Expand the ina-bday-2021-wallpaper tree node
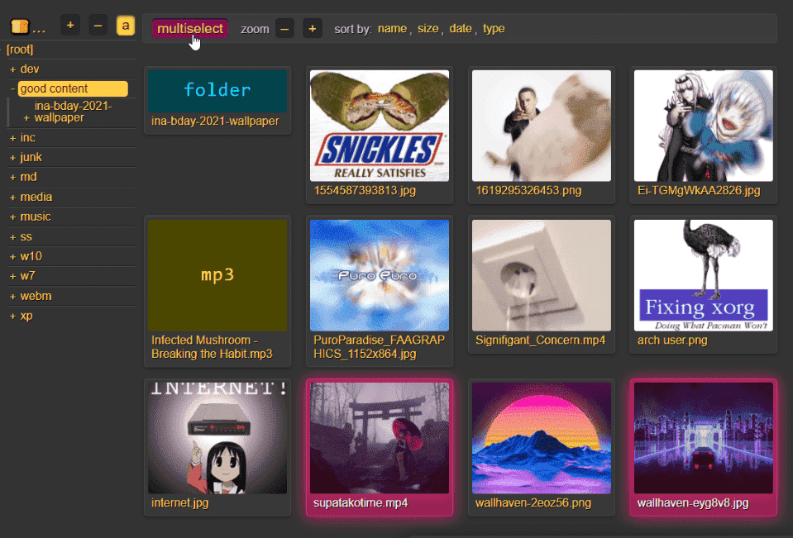 (26, 118)
